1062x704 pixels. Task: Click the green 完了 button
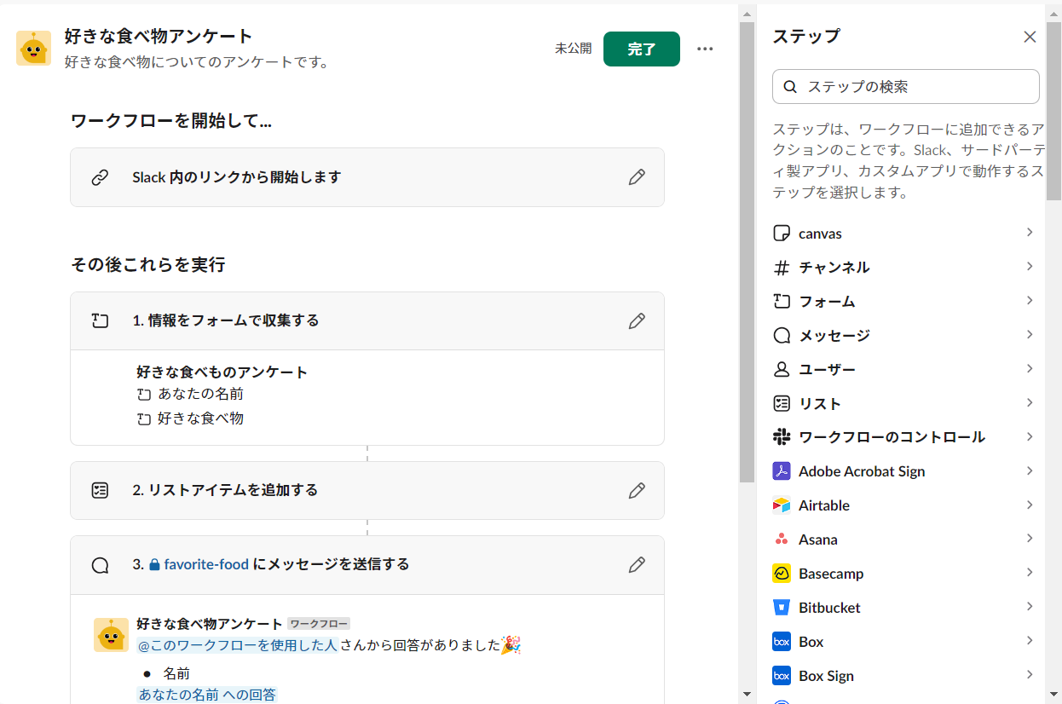pos(642,49)
